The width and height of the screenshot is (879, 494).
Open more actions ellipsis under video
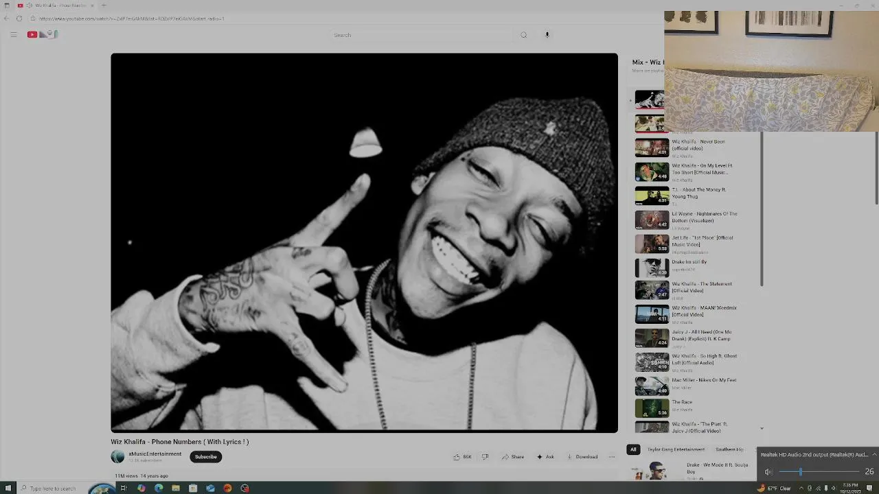pos(611,457)
